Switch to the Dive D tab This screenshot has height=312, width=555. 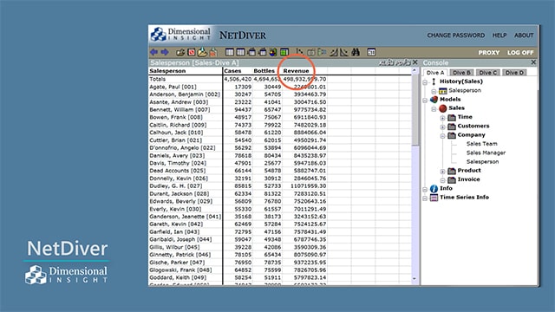pyautogui.click(x=514, y=73)
